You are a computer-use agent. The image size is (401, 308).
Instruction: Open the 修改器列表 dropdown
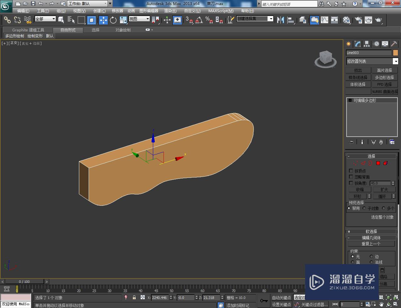coord(372,61)
